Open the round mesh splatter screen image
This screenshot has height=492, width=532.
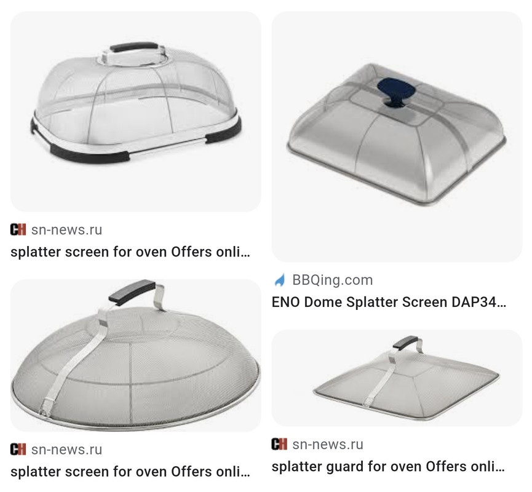click(x=136, y=355)
